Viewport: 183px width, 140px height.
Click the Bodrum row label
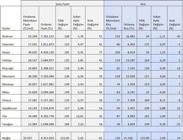pyautogui.click(x=7, y=36)
